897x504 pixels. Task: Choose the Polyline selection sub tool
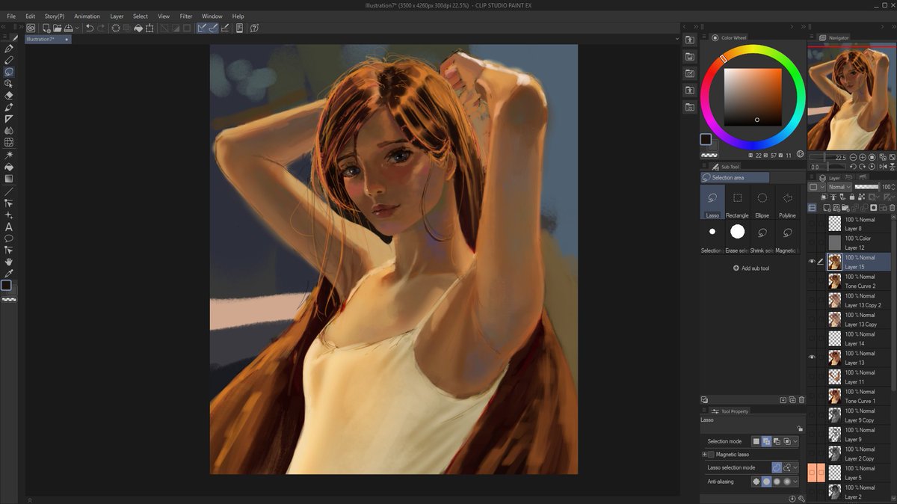pos(787,203)
